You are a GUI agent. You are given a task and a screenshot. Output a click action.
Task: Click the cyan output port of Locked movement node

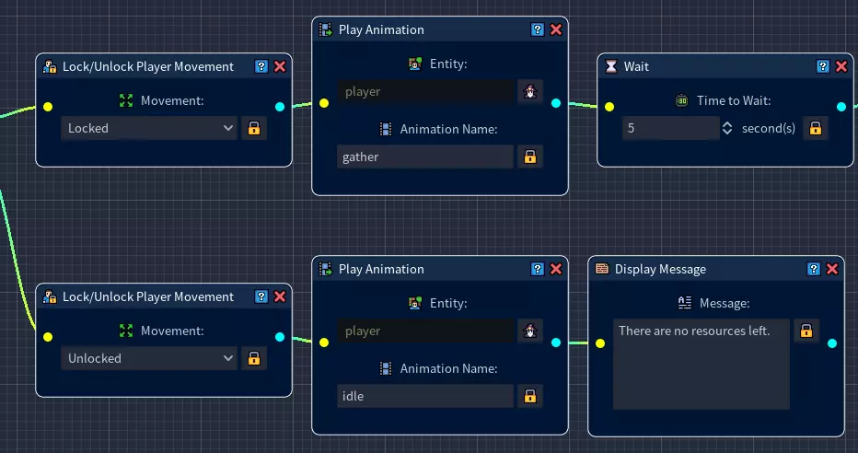pyautogui.click(x=280, y=107)
